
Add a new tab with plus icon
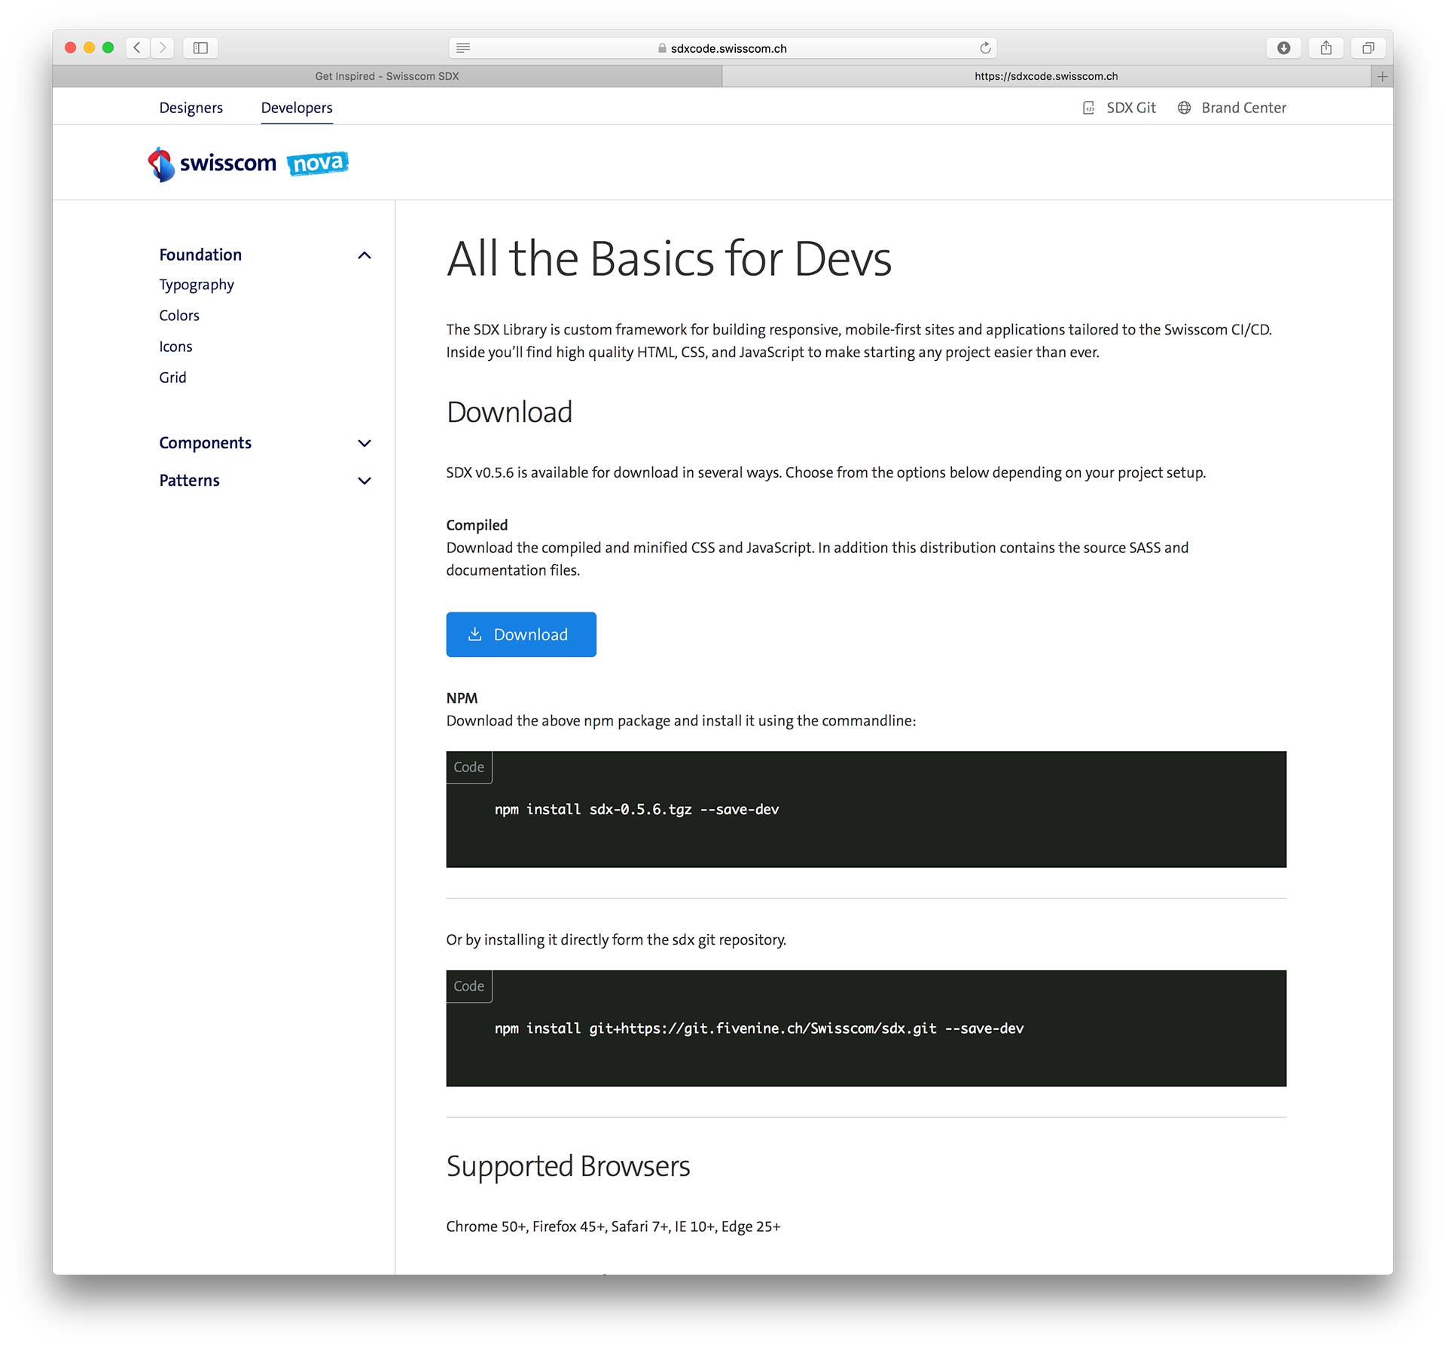1382,76
